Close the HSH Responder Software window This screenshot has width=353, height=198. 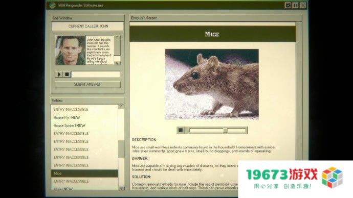(303, 5)
